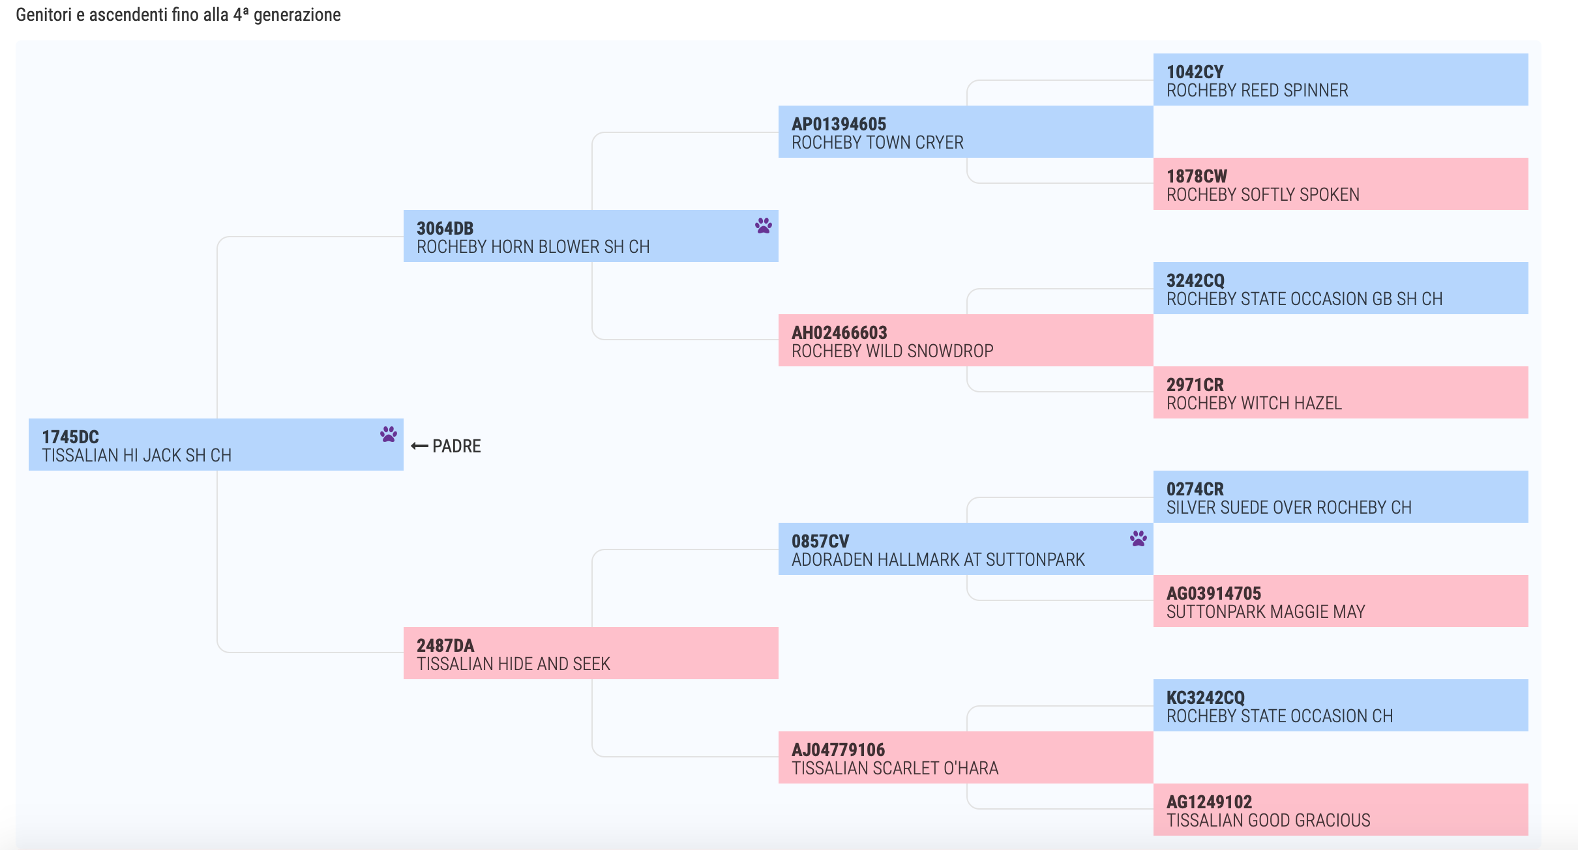Click paw icon on Rocheby Horn Blower
This screenshot has height=850, width=1578.
coord(764,226)
